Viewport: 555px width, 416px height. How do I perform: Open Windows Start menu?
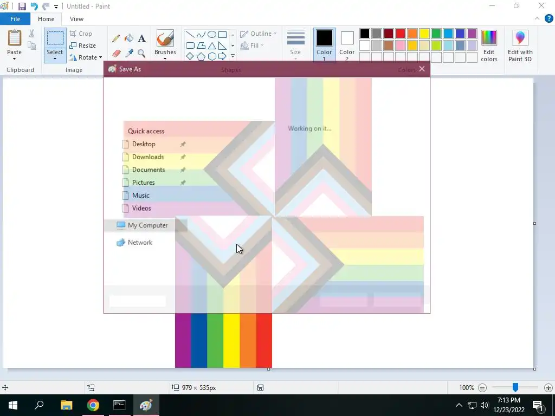pyautogui.click(x=13, y=405)
